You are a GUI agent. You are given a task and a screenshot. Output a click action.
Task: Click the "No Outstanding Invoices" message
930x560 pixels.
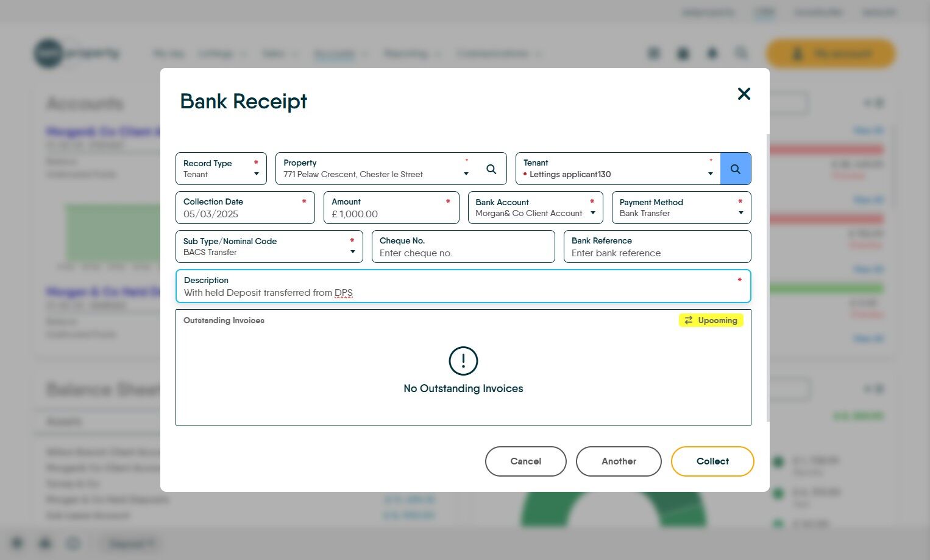(463, 388)
